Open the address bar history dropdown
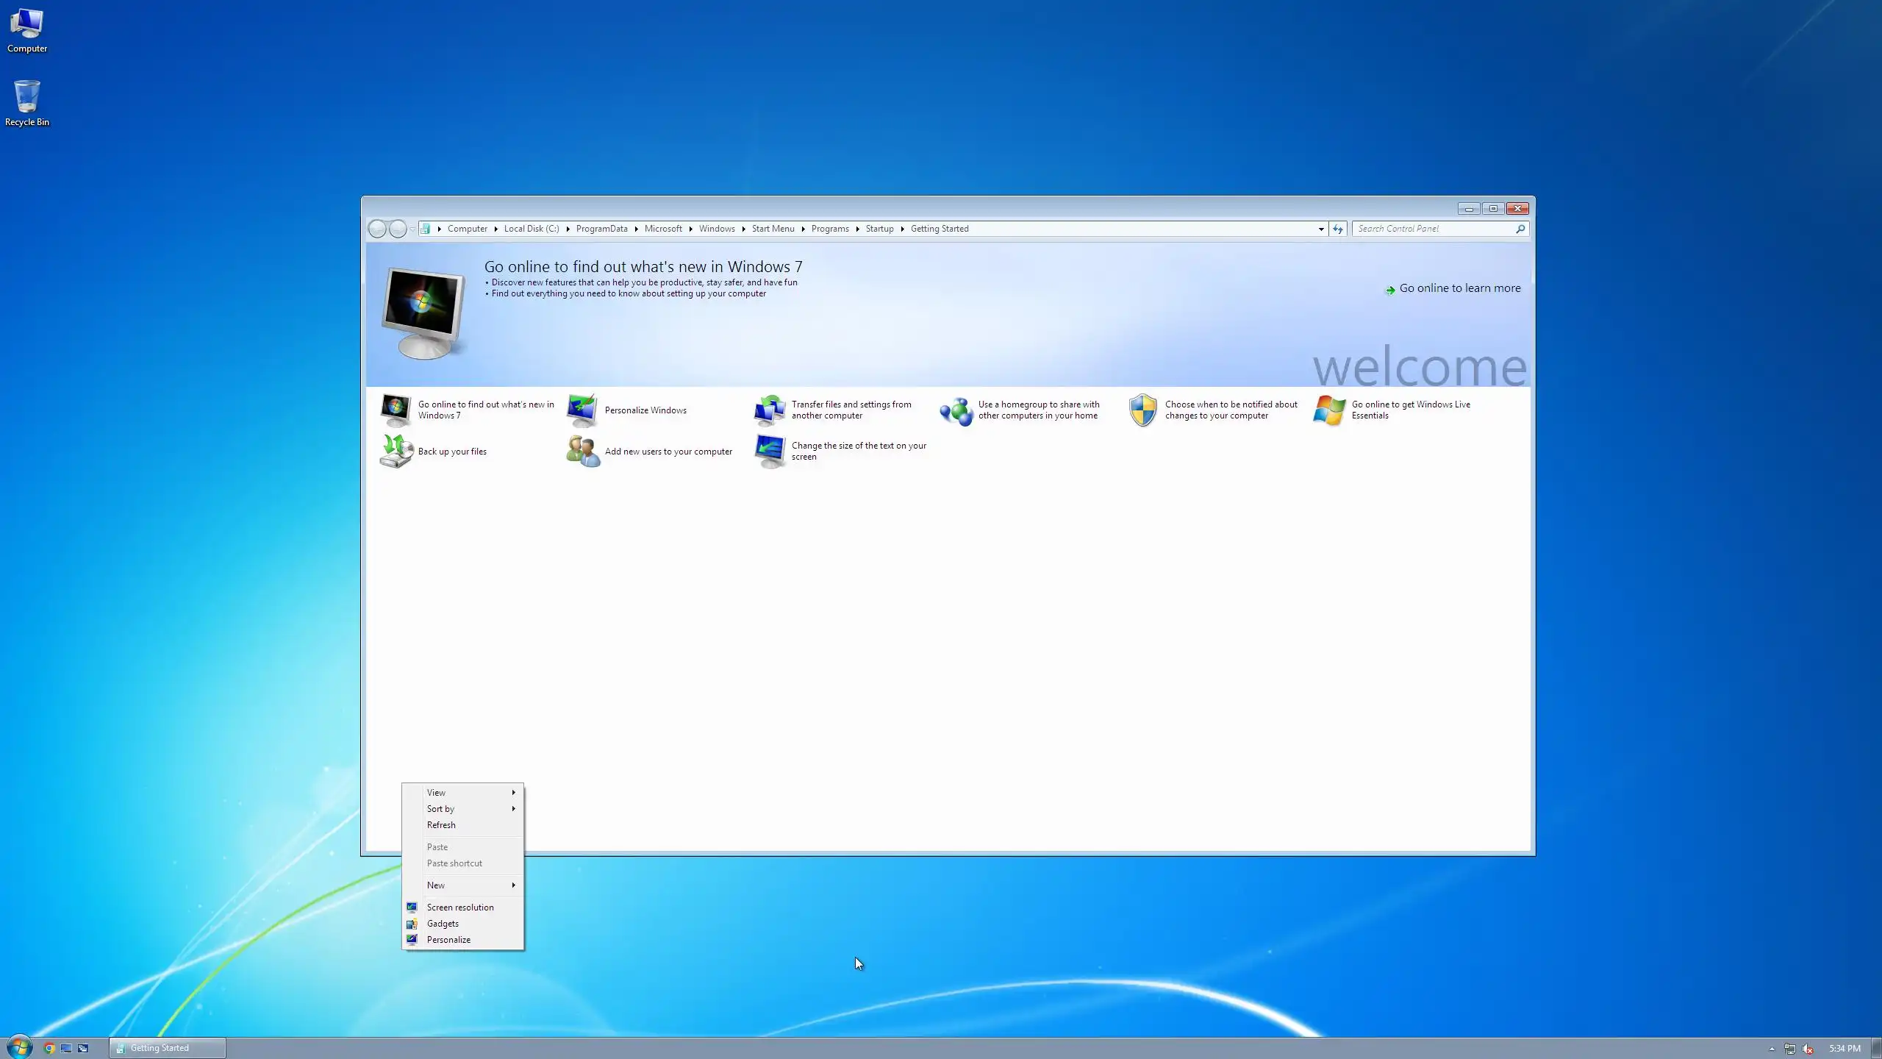Screen dimensions: 1882x1059 coord(1321,229)
